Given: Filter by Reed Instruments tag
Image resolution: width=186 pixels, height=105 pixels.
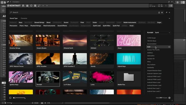Looking at the screenshot, I should pos(49,26).
